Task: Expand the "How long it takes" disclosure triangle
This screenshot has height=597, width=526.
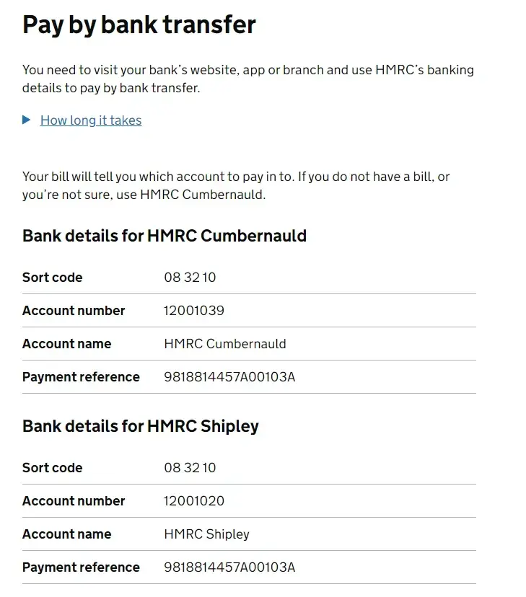Action: pyautogui.click(x=27, y=120)
